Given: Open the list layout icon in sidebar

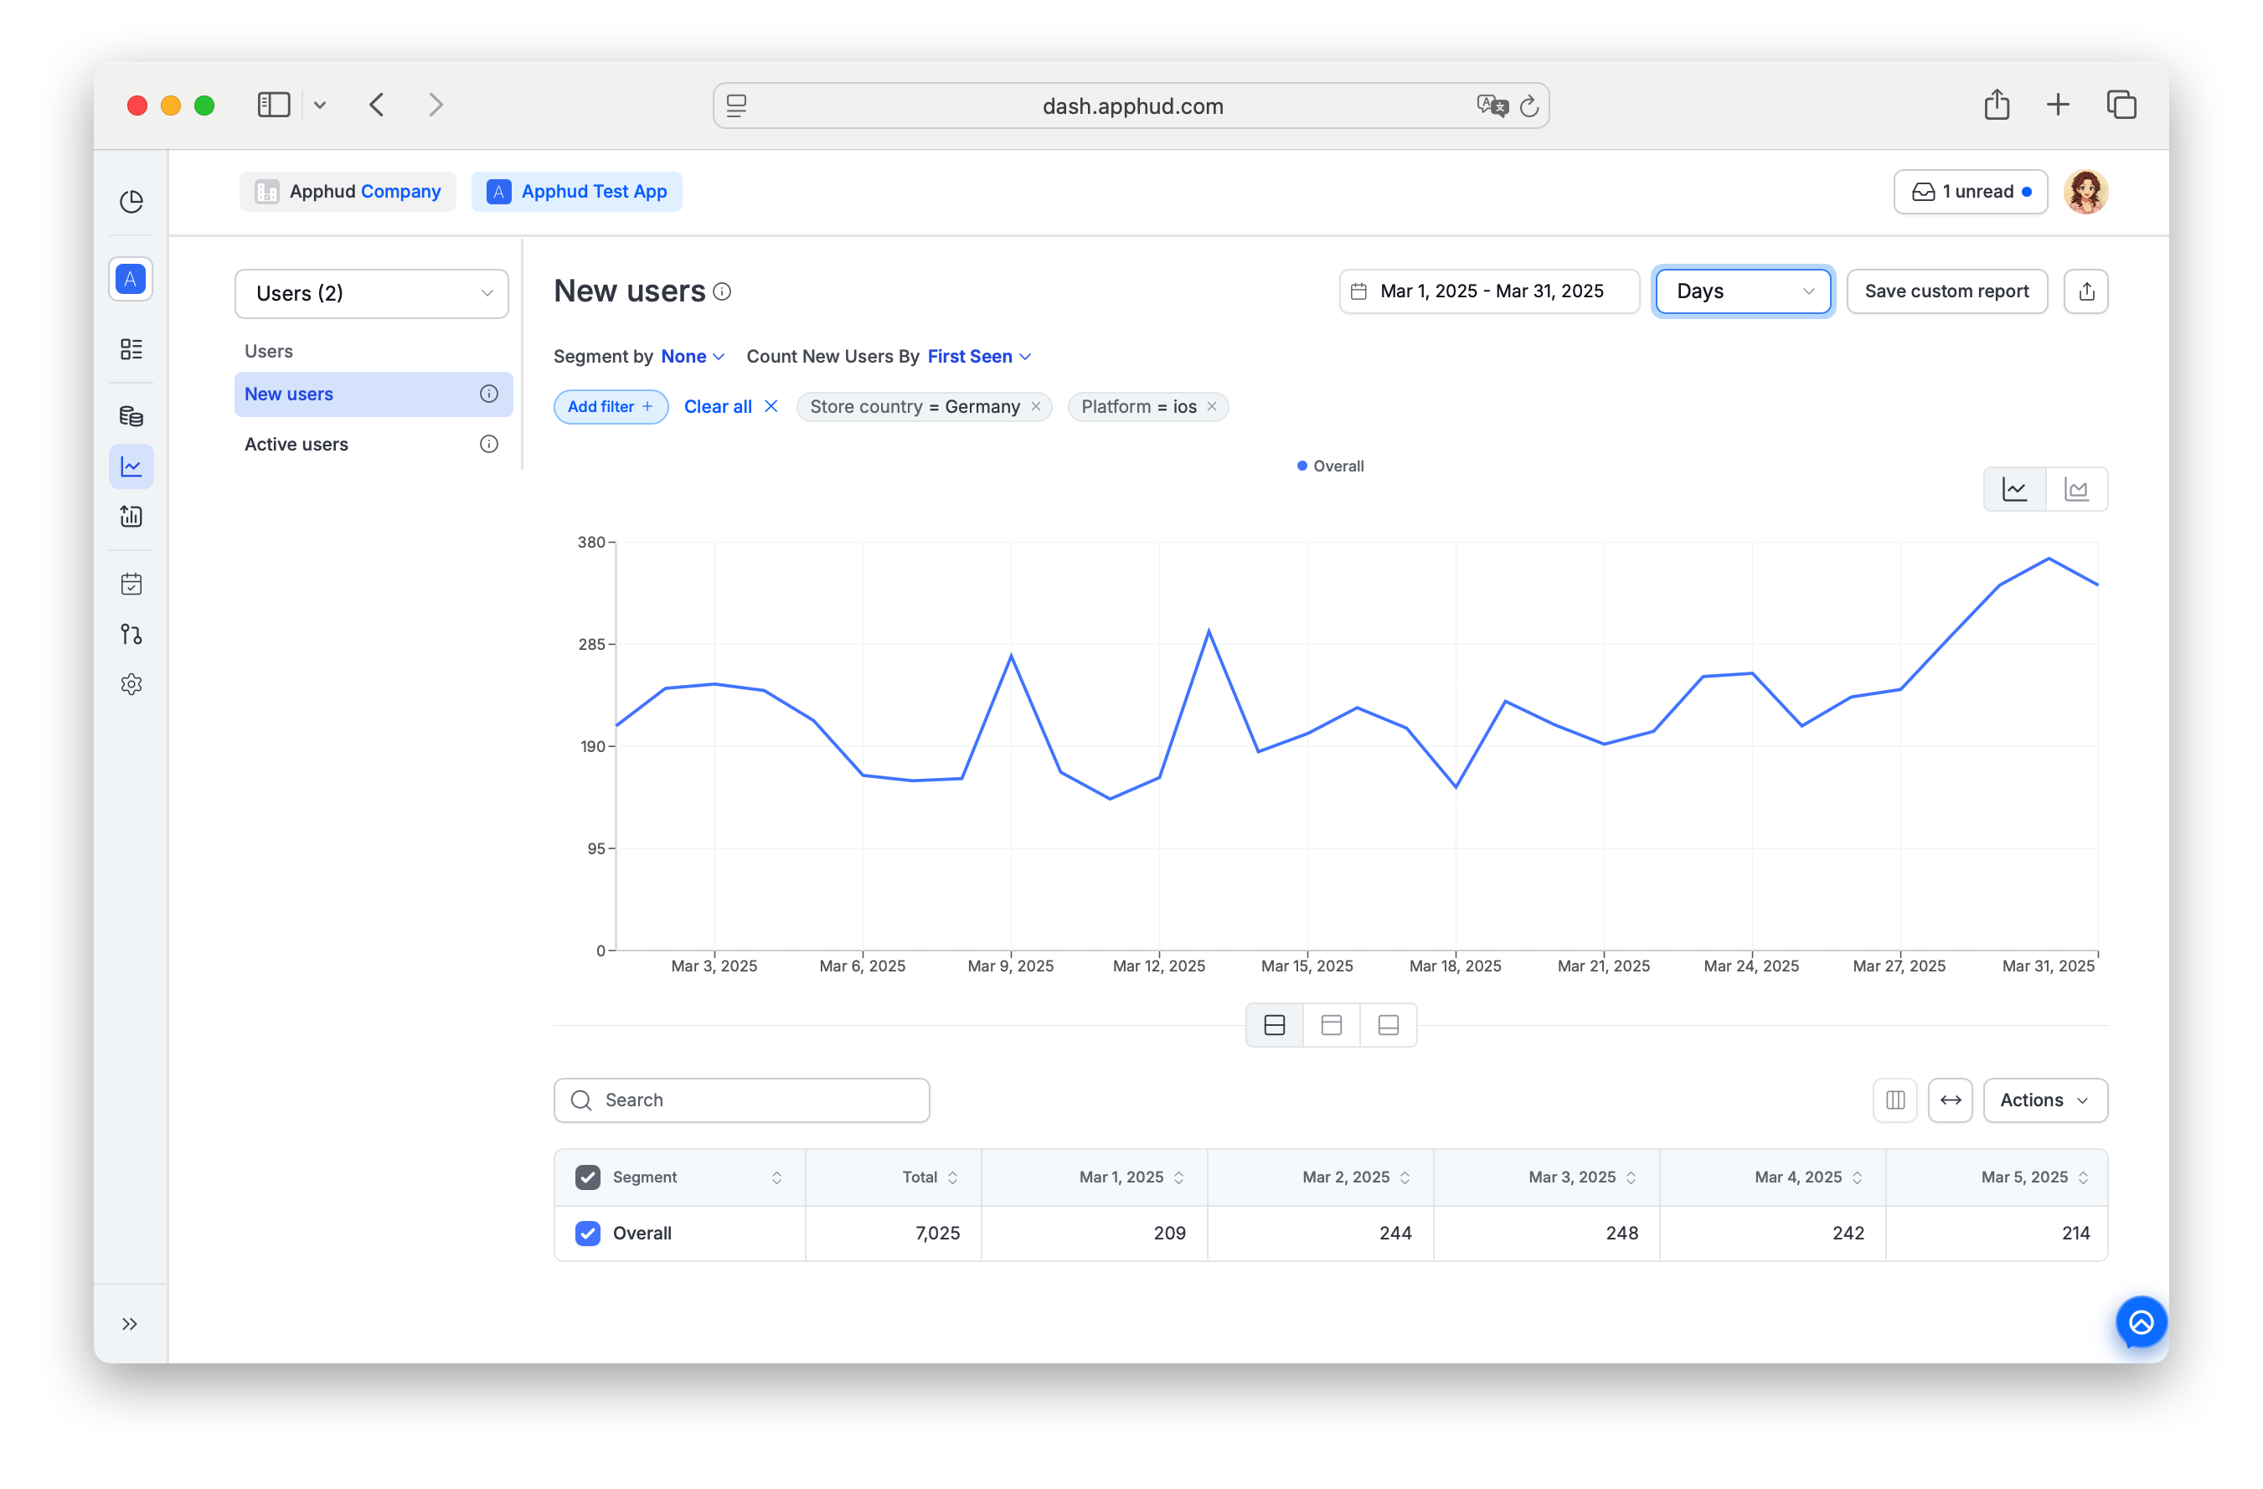Looking at the screenshot, I should pyautogui.click(x=131, y=349).
